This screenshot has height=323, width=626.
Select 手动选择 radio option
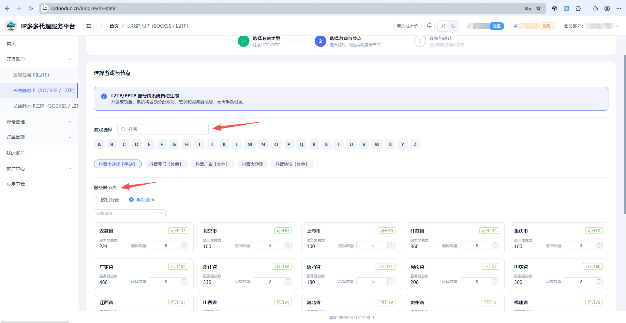(142, 200)
